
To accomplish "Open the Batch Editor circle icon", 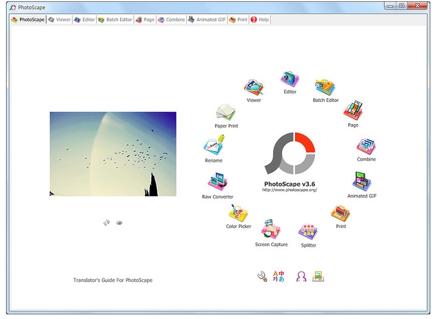I will [x=325, y=88].
